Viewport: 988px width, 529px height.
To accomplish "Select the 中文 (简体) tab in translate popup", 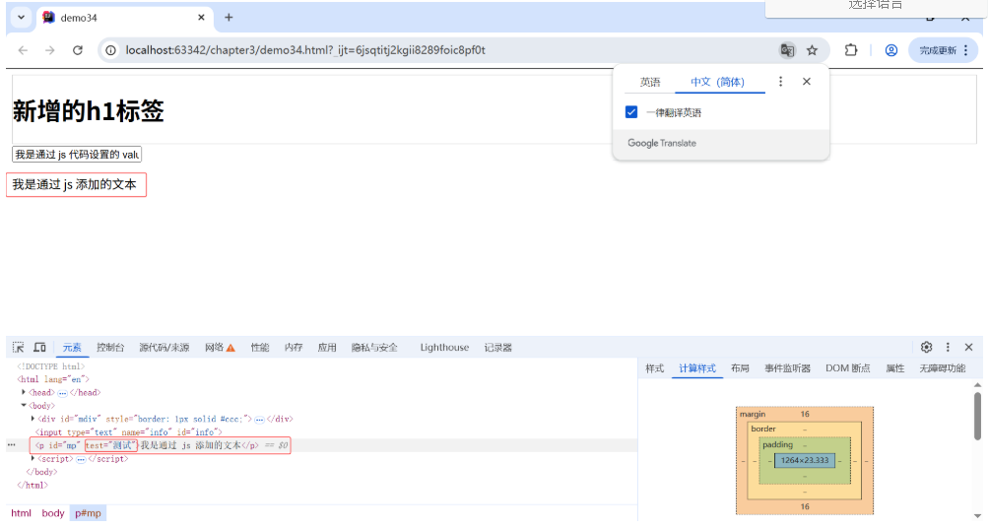I will click(718, 82).
